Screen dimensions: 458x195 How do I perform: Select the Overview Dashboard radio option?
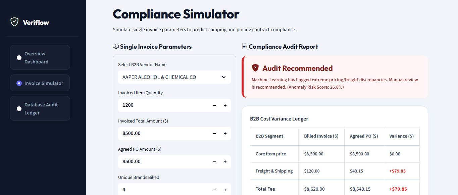pyautogui.click(x=19, y=58)
